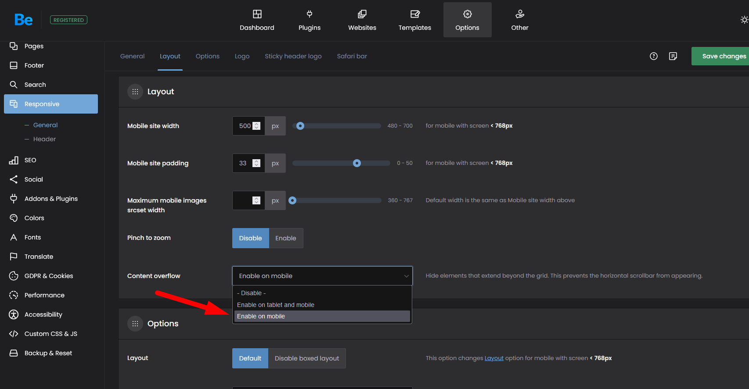Toggle the light/dark mode sun icon
This screenshot has height=389, width=749.
coord(744,20)
